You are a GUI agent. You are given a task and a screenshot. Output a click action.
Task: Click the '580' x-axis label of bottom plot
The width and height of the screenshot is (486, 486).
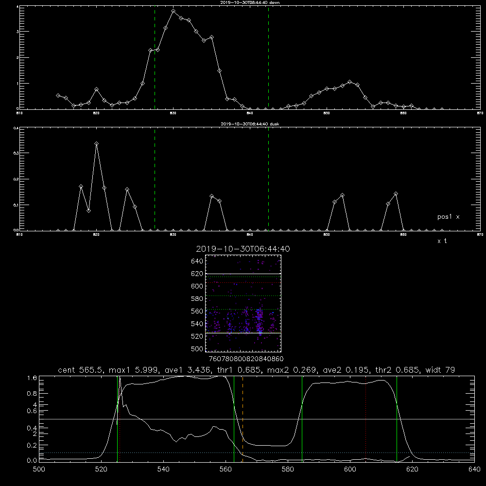click(x=288, y=469)
